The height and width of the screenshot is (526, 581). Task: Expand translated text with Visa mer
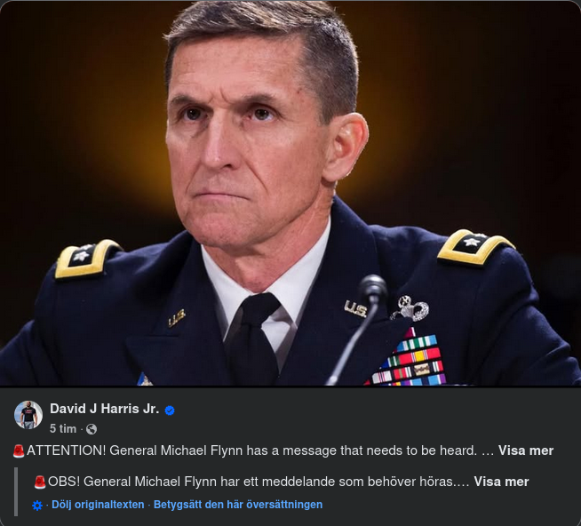[501, 482]
